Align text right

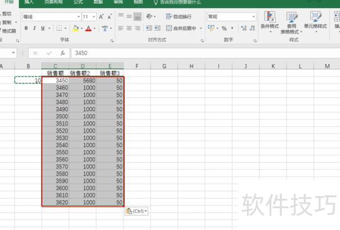(137, 28)
